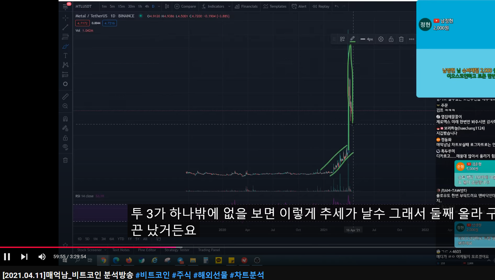Select the Text annotation tool
The image size is (495, 280).
(65, 56)
